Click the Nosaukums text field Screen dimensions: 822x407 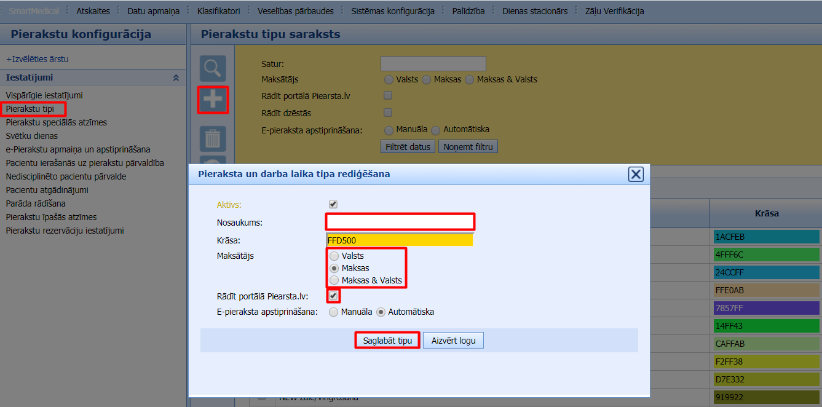point(400,222)
